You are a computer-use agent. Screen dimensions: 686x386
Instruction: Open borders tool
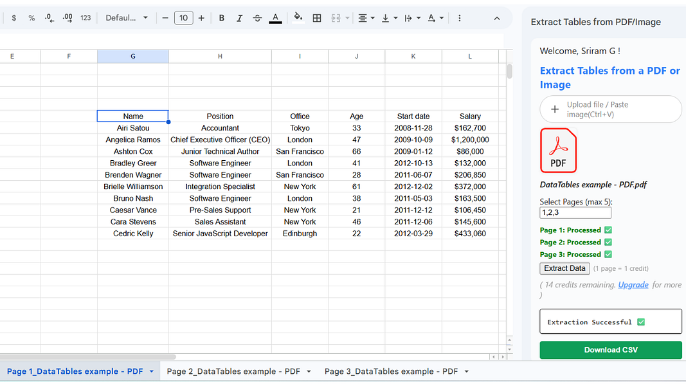point(317,18)
